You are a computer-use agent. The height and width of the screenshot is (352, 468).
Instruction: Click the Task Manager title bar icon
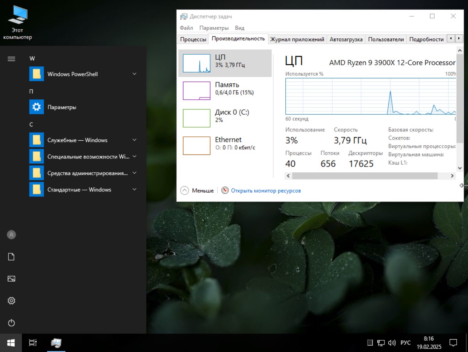tap(184, 16)
